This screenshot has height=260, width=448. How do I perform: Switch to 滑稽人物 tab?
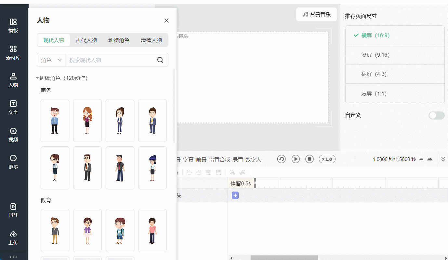click(x=151, y=40)
